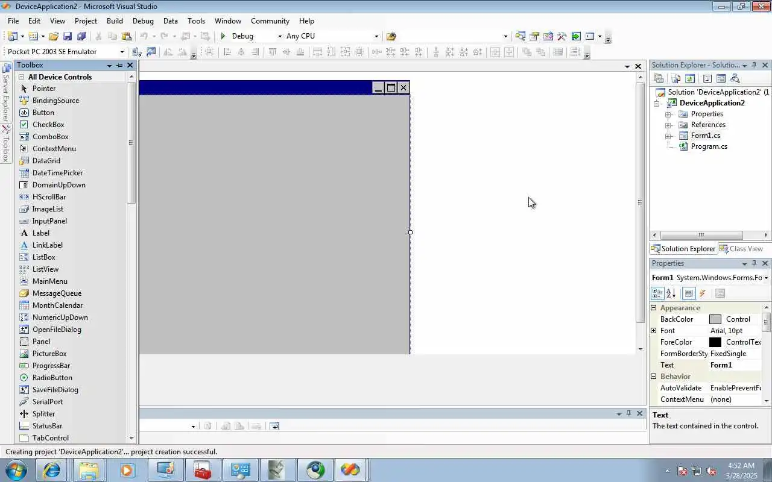
Task: Select Program.cs in Solution Explorer
Action: (x=709, y=146)
